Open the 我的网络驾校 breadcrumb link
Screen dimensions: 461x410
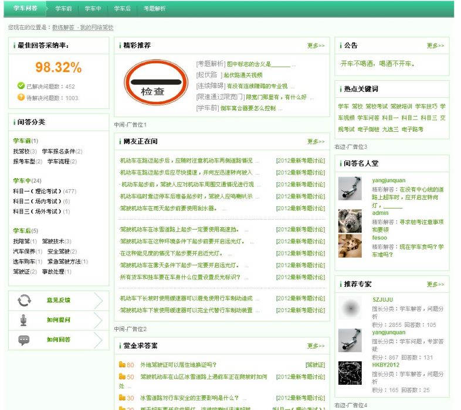[x=97, y=28]
